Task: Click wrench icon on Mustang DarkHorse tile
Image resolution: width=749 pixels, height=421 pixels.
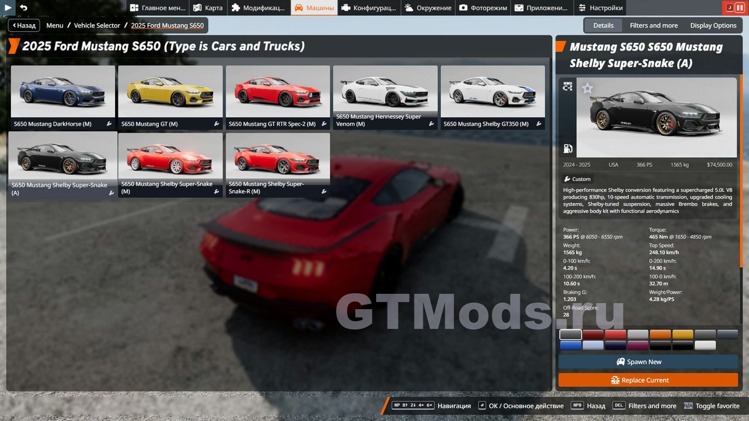Action: (x=109, y=124)
